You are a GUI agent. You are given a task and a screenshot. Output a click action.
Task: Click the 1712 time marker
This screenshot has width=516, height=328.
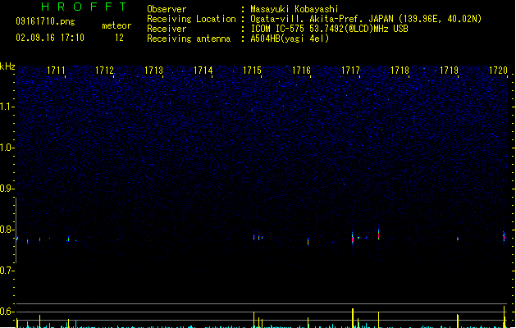[104, 71]
